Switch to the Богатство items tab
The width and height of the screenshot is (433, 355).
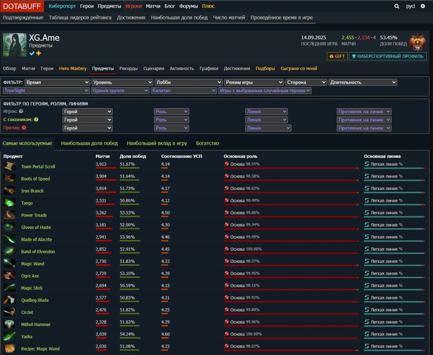pyautogui.click(x=207, y=143)
